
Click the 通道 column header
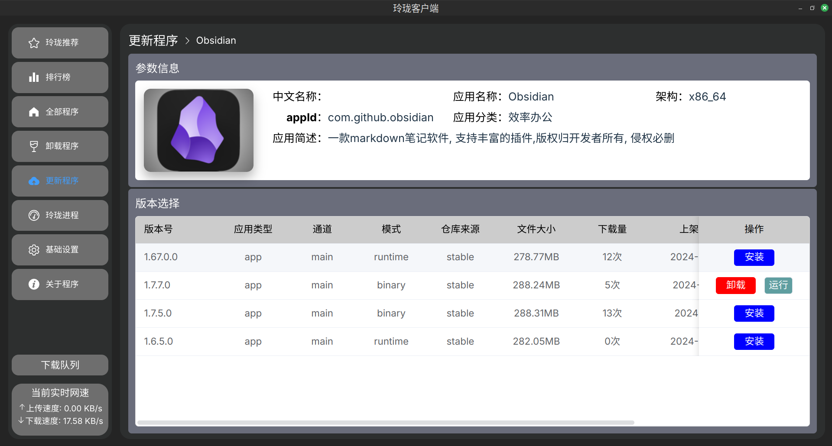pyautogui.click(x=322, y=229)
